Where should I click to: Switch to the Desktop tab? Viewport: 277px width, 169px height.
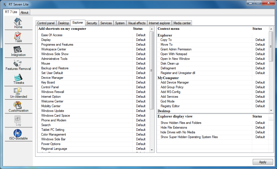(x=63, y=23)
